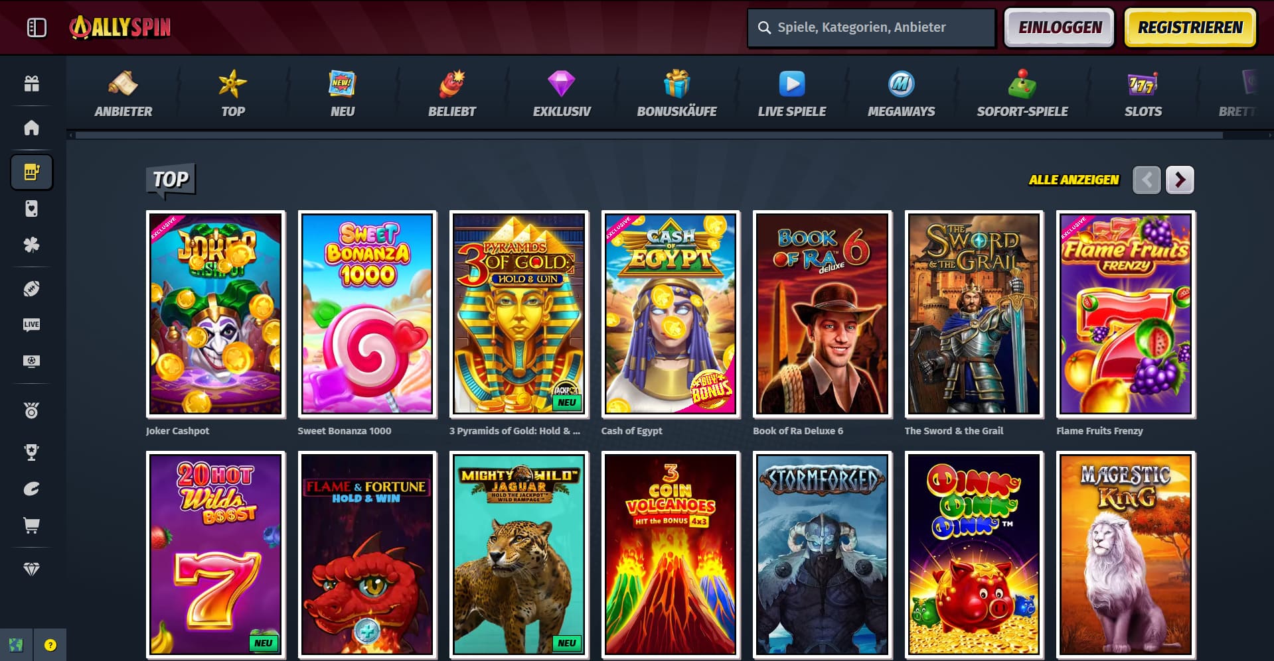
Task: Toggle the sidebar panel icon
Action: click(x=37, y=27)
